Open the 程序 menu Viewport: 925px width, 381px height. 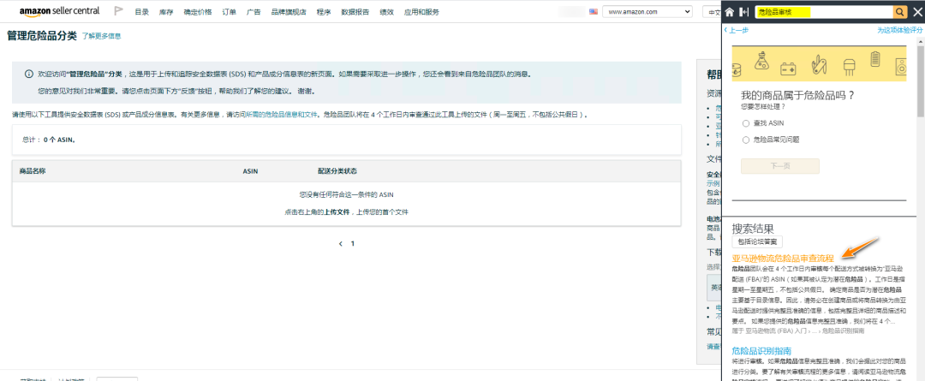pos(324,12)
